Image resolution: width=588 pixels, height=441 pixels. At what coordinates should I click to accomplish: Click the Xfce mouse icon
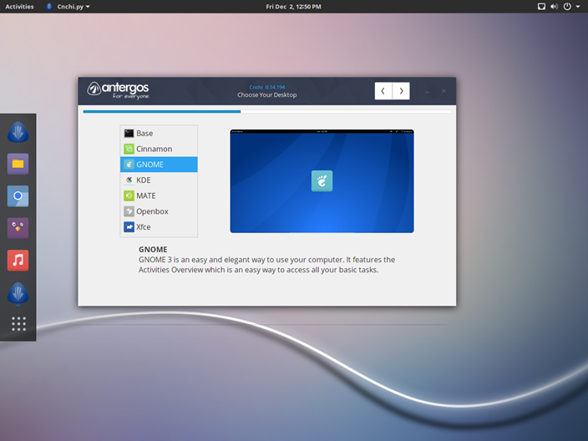129,227
